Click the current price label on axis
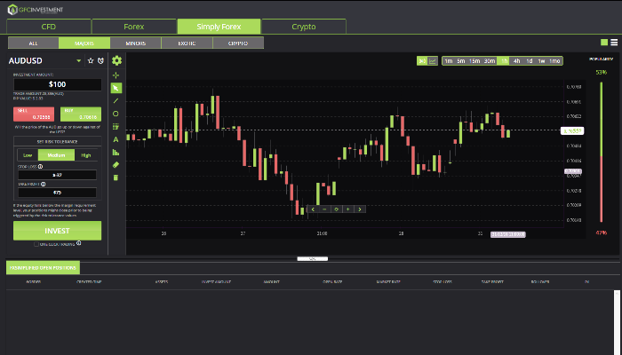Image resolution: width=622 pixels, height=355 pixels. click(572, 130)
